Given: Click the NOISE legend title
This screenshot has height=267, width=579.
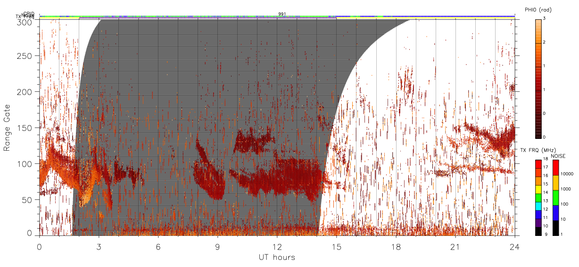Looking at the screenshot, I should click(x=558, y=155).
